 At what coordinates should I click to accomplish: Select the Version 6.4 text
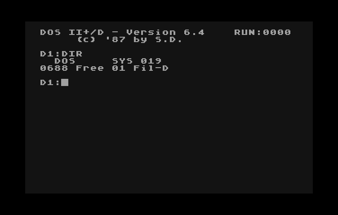165,32
